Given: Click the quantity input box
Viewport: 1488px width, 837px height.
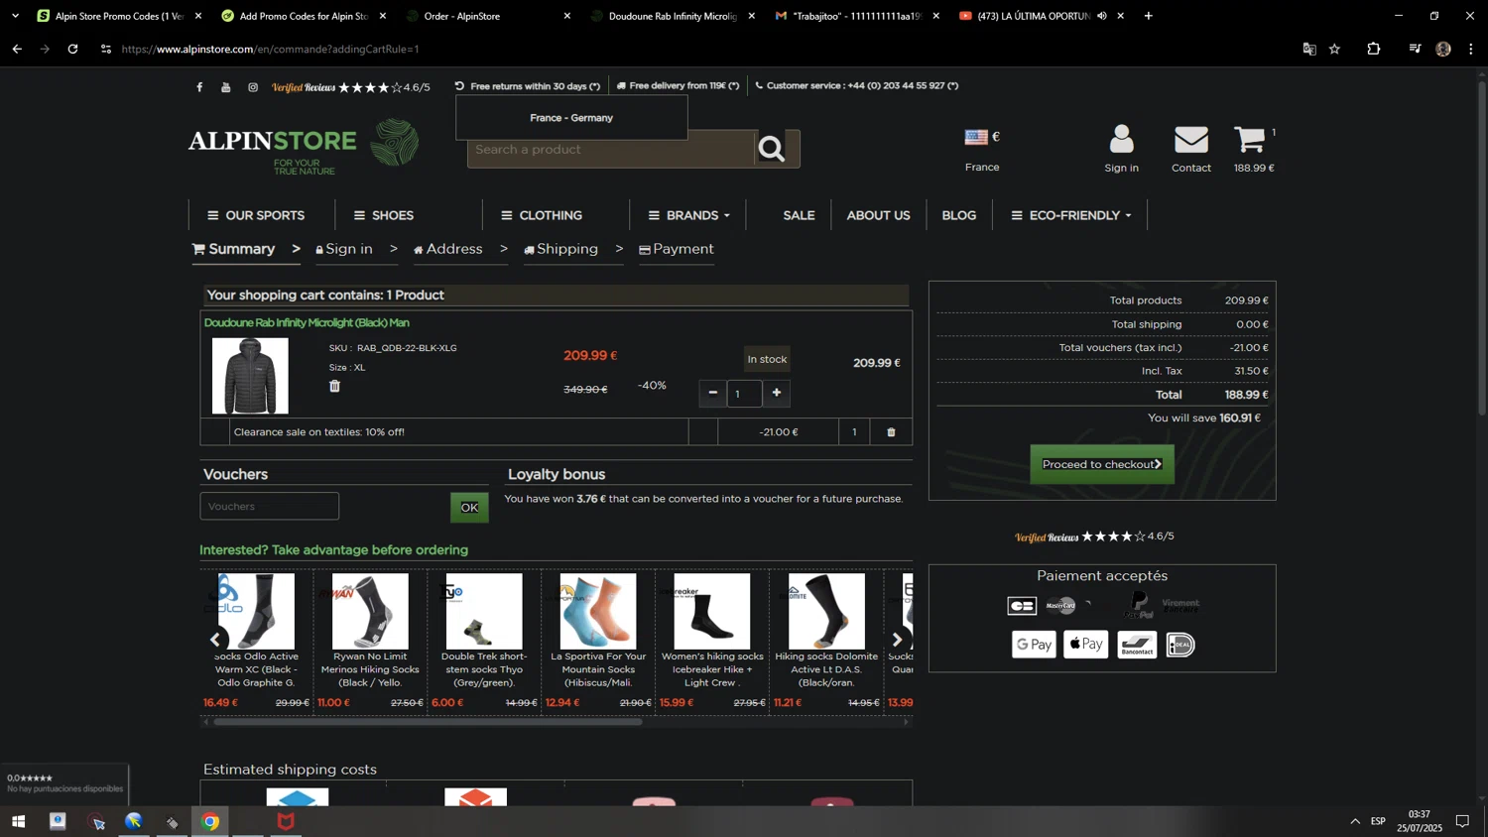Looking at the screenshot, I should [744, 394].
